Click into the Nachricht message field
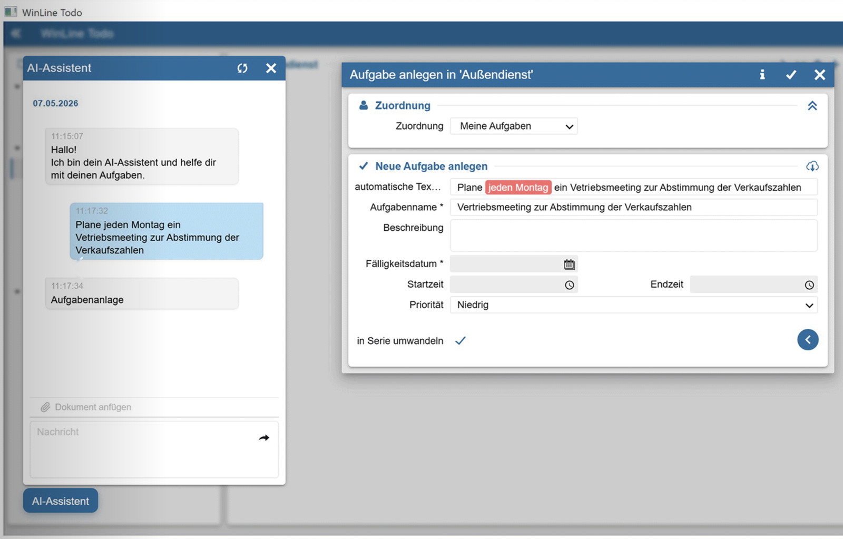Screen dimensions: 843x539 click(x=154, y=449)
